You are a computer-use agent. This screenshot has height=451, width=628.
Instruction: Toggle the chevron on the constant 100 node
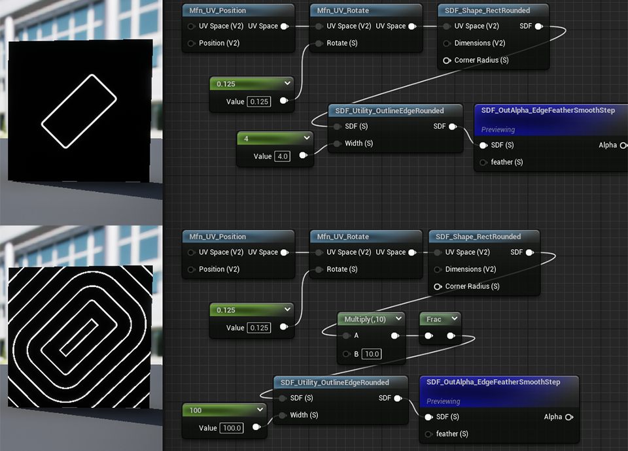(260, 410)
